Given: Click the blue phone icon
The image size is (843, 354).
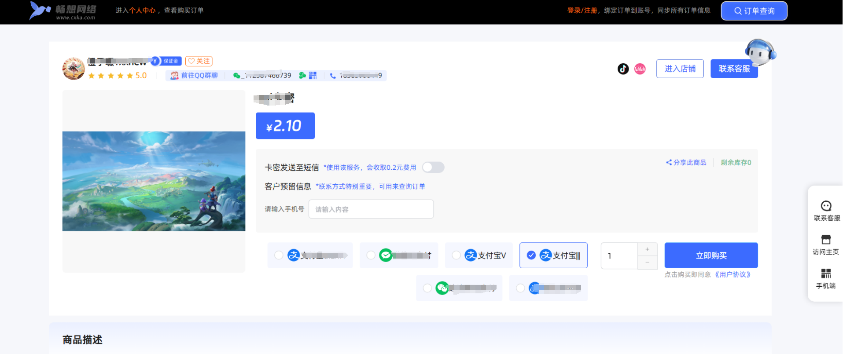Looking at the screenshot, I should tap(333, 76).
